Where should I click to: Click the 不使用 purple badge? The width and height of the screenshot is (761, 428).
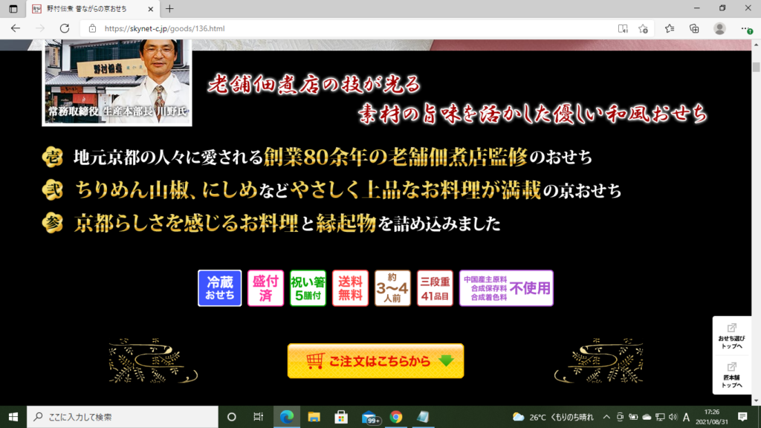(506, 288)
